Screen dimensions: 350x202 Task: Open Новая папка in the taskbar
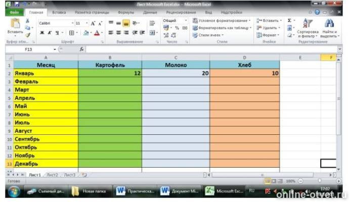(92, 191)
